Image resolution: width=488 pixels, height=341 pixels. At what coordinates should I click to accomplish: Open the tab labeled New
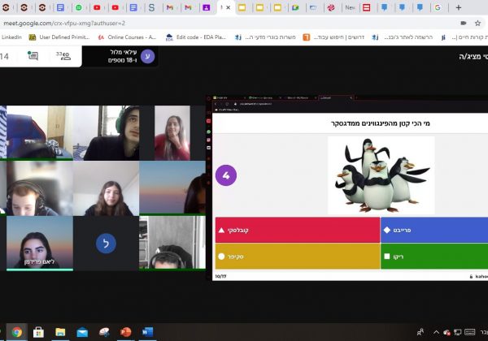(350, 7)
